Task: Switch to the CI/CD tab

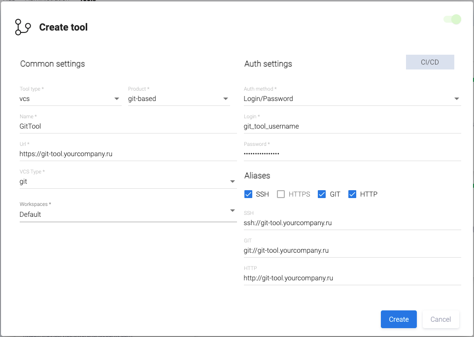Action: pyautogui.click(x=430, y=62)
